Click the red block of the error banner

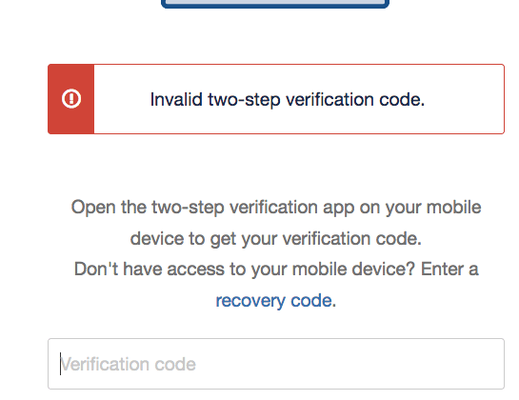tap(71, 99)
